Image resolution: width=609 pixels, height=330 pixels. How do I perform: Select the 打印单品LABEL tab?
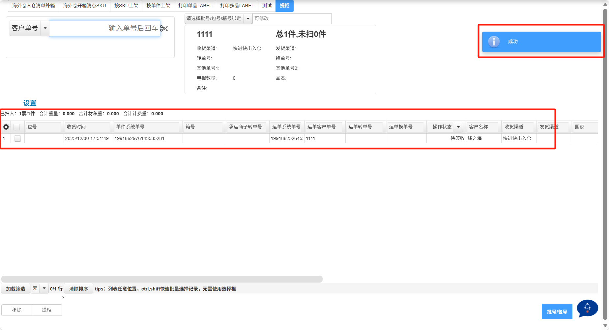(x=195, y=6)
